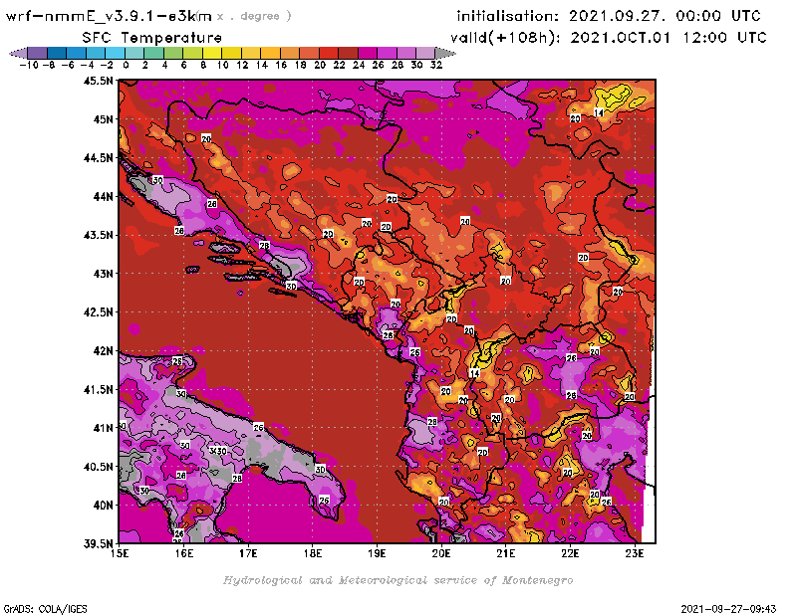Click the valid time '2021.OCT.01 12:00 UTC'
The height and width of the screenshot is (615, 797).
[x=668, y=38]
